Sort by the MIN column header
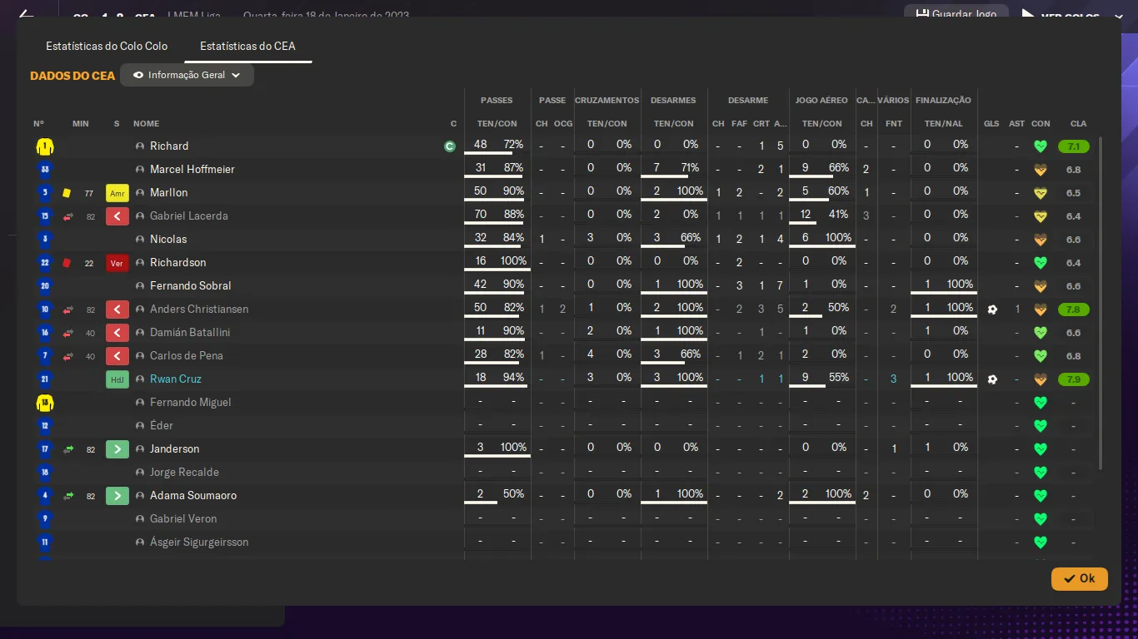 (x=80, y=124)
